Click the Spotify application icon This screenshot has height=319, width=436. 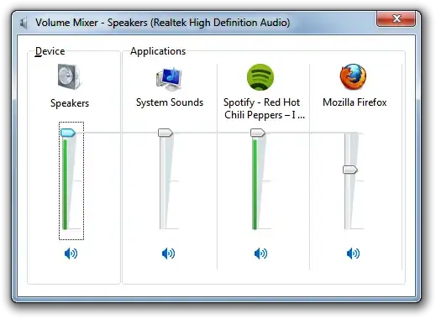260,77
